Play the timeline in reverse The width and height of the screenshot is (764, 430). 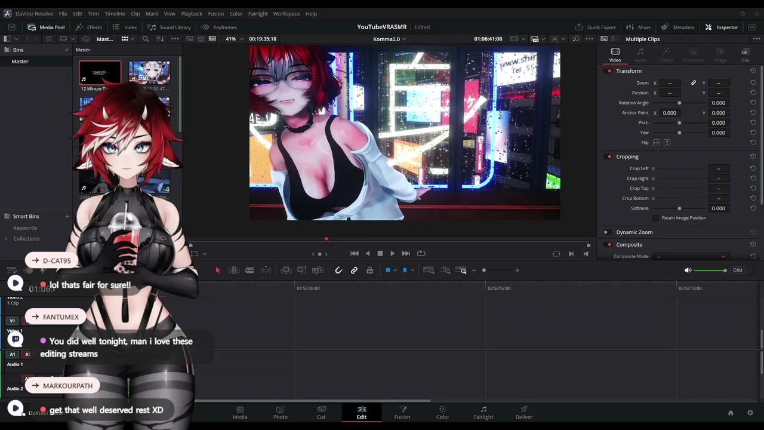(x=368, y=253)
